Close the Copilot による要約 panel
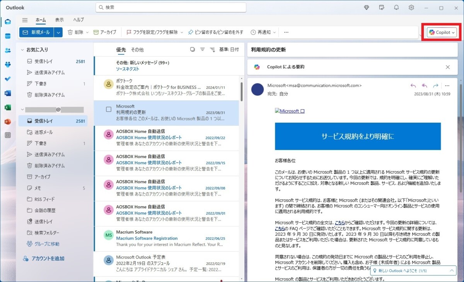 pyautogui.click(x=448, y=67)
